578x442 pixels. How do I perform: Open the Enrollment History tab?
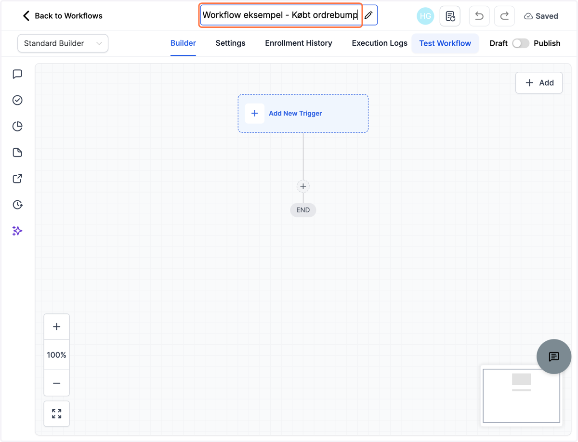click(x=299, y=43)
